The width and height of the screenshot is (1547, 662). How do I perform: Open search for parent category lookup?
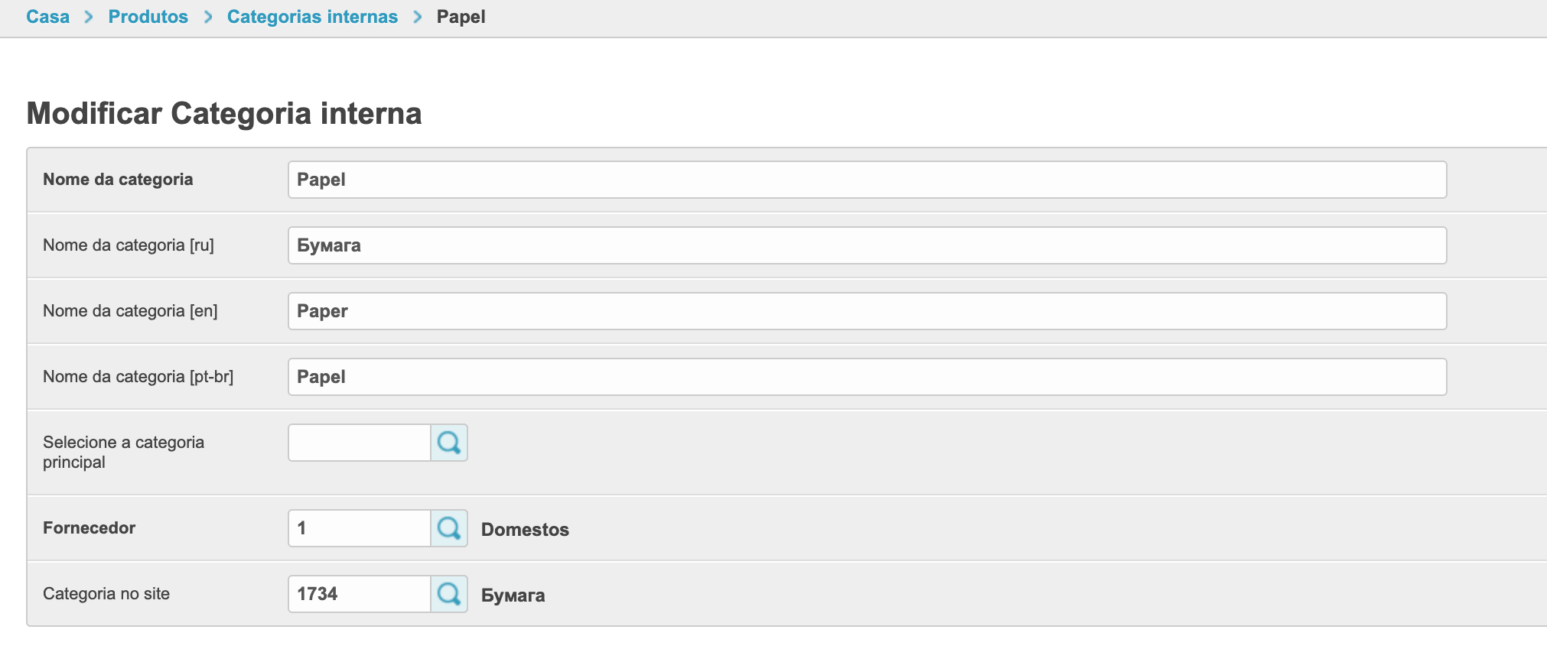click(449, 443)
